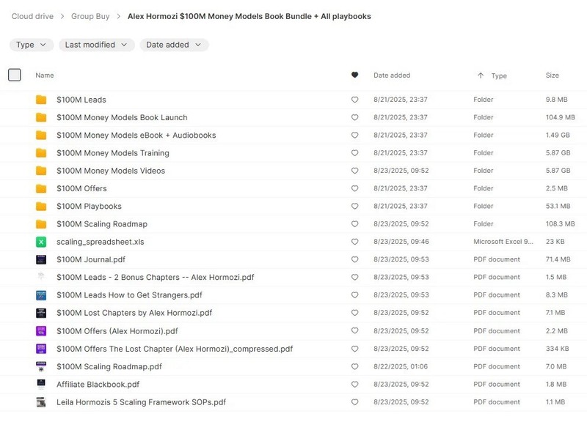Click the $100M Money Models Training folder icon

coord(41,153)
